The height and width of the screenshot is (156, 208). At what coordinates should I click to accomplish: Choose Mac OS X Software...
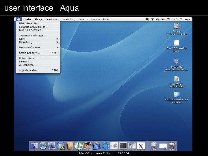38,30
